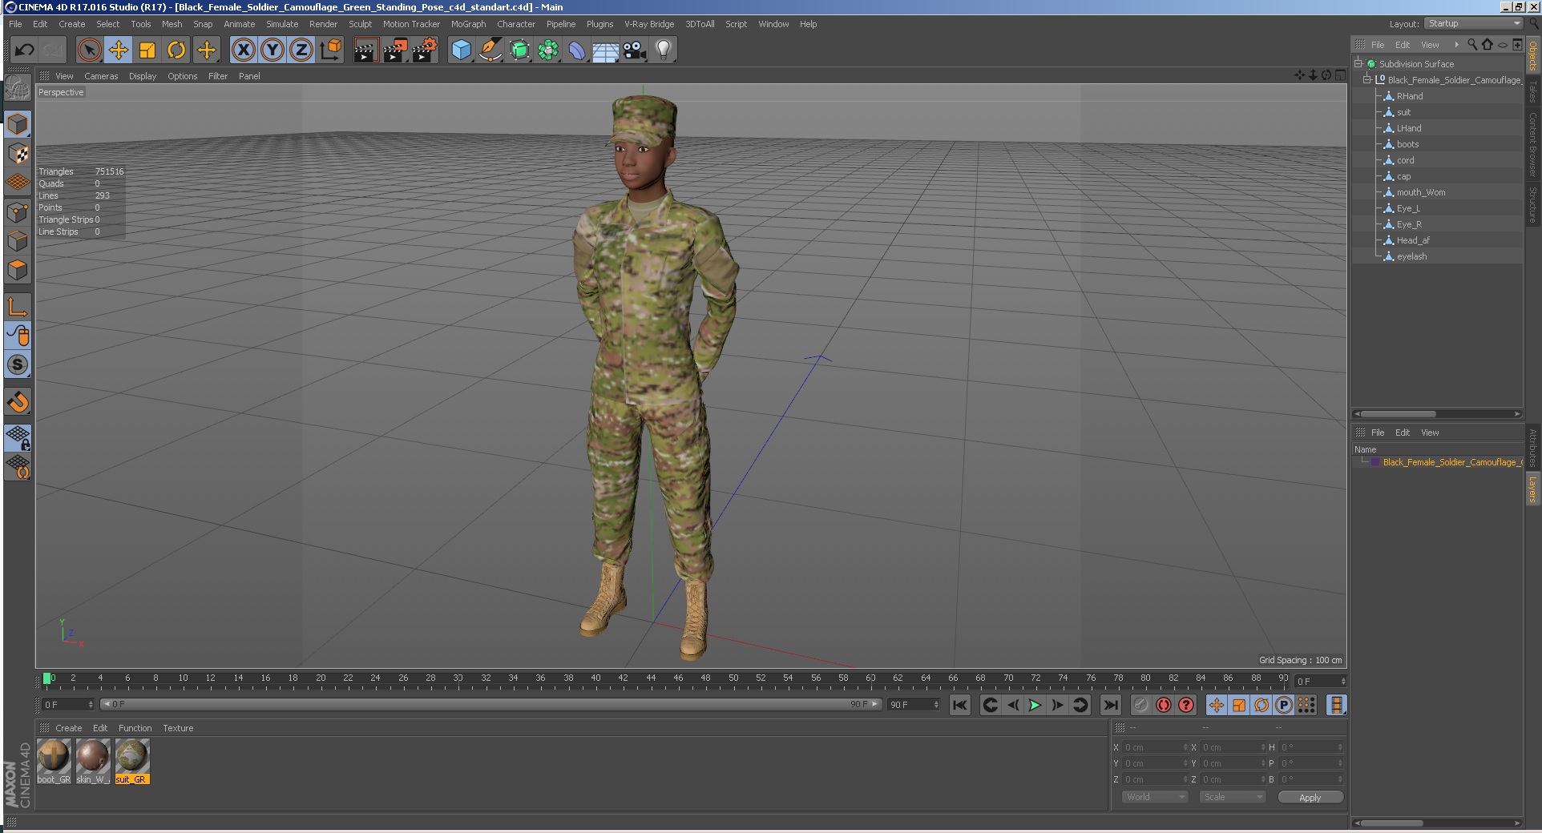Select the Head_af object
This screenshot has height=833, width=1542.
pos(1413,240)
